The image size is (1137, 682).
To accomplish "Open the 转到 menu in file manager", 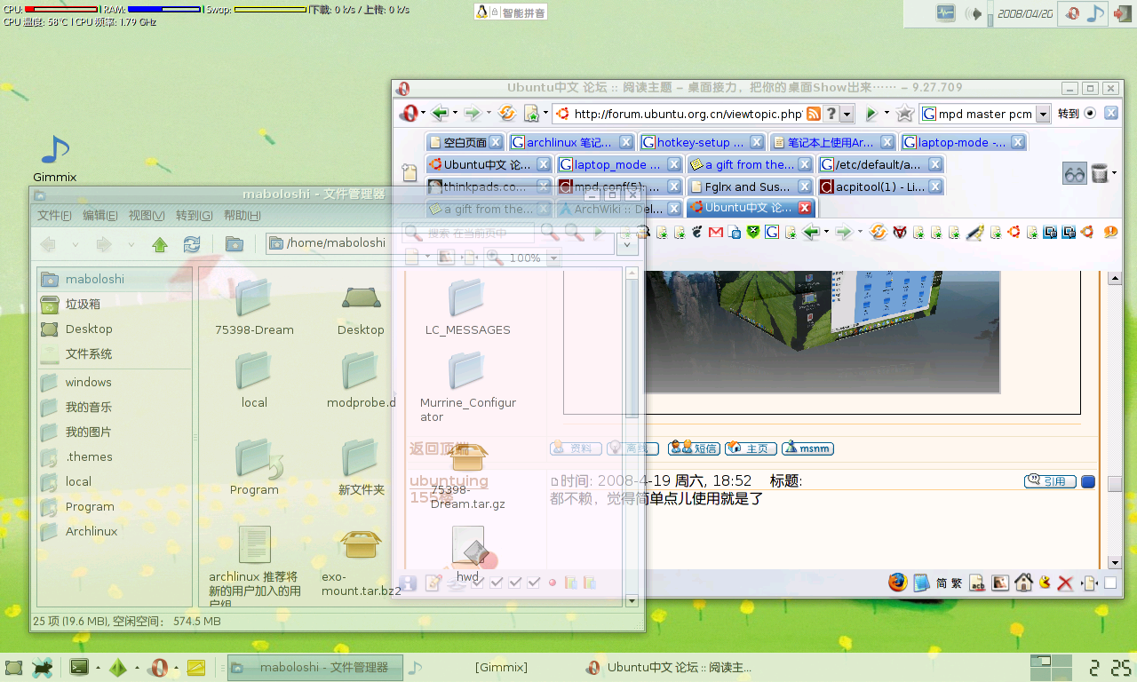I will 194,216.
